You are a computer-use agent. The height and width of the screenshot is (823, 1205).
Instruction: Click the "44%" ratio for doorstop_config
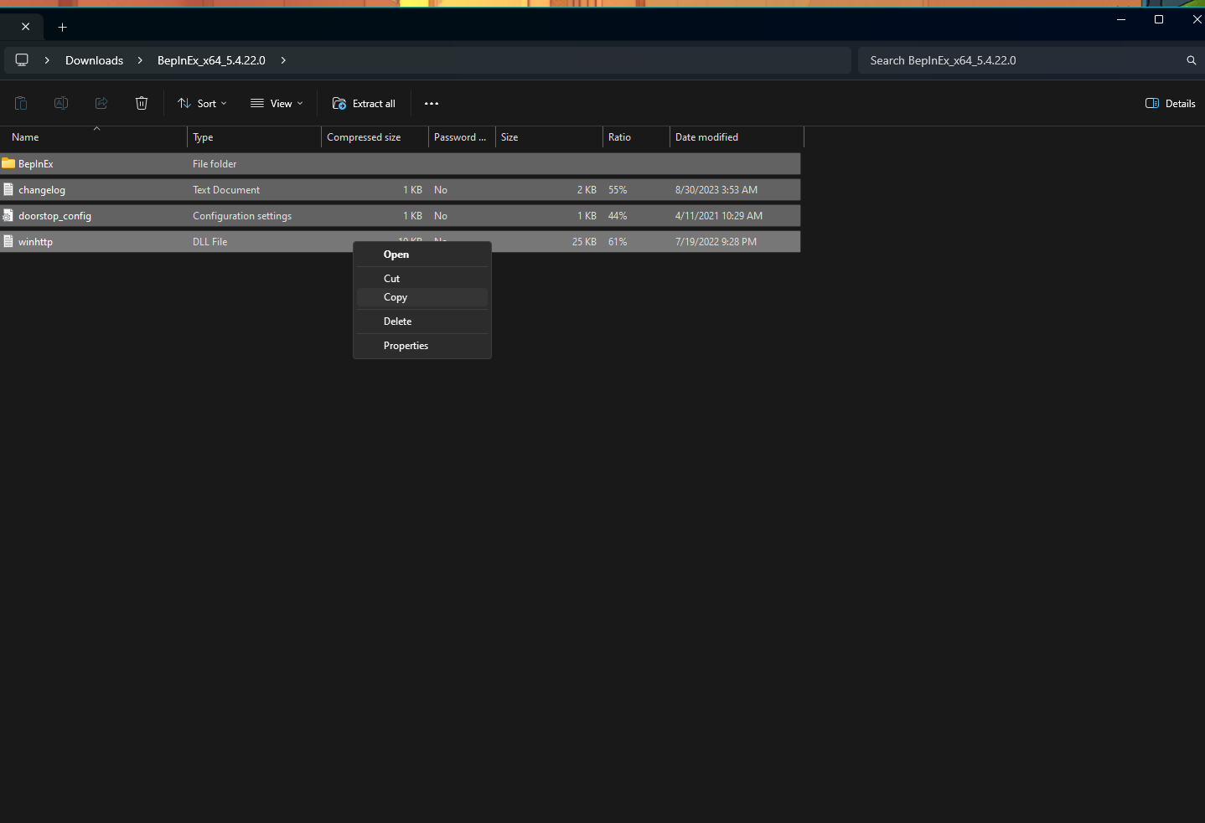(618, 216)
